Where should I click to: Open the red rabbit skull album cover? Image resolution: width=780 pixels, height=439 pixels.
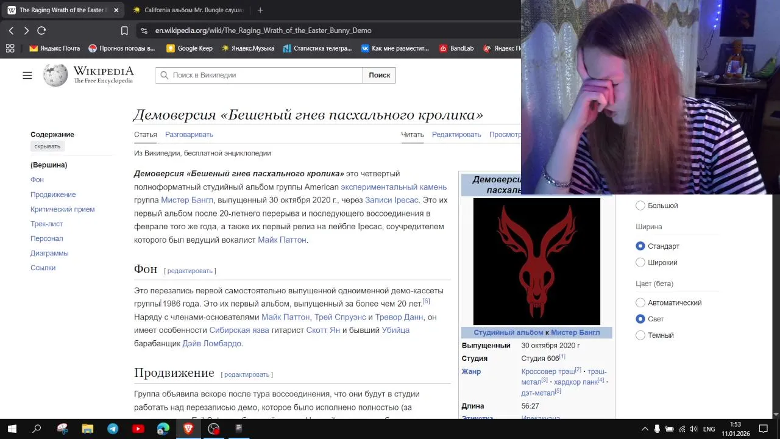537,262
